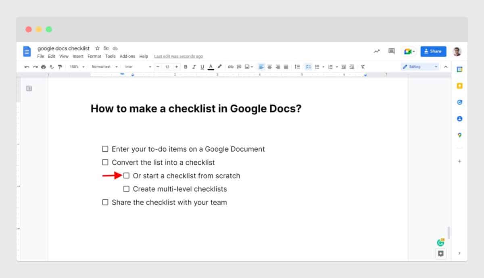Toggle bold formatting
This screenshot has width=484, height=278.
pos(185,67)
